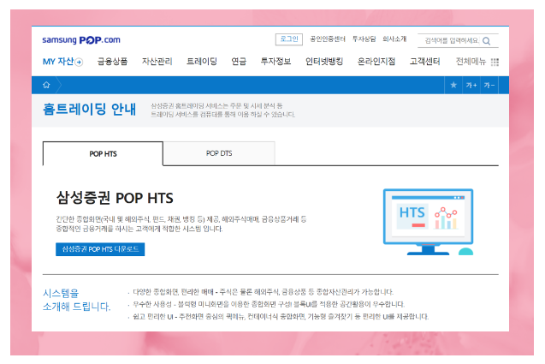Click the MY 자산 arrow icon

pos(79,63)
